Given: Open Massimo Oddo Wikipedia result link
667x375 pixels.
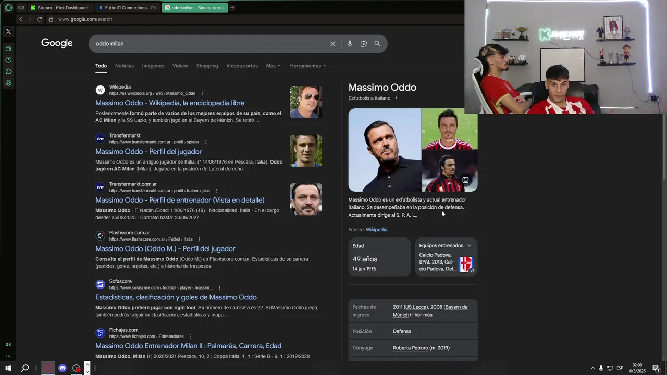Looking at the screenshot, I should coord(170,103).
